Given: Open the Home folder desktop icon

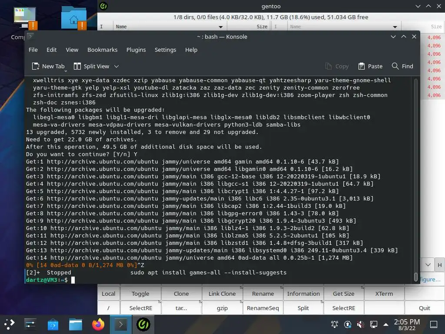Looking at the screenshot, I should 74,17.
